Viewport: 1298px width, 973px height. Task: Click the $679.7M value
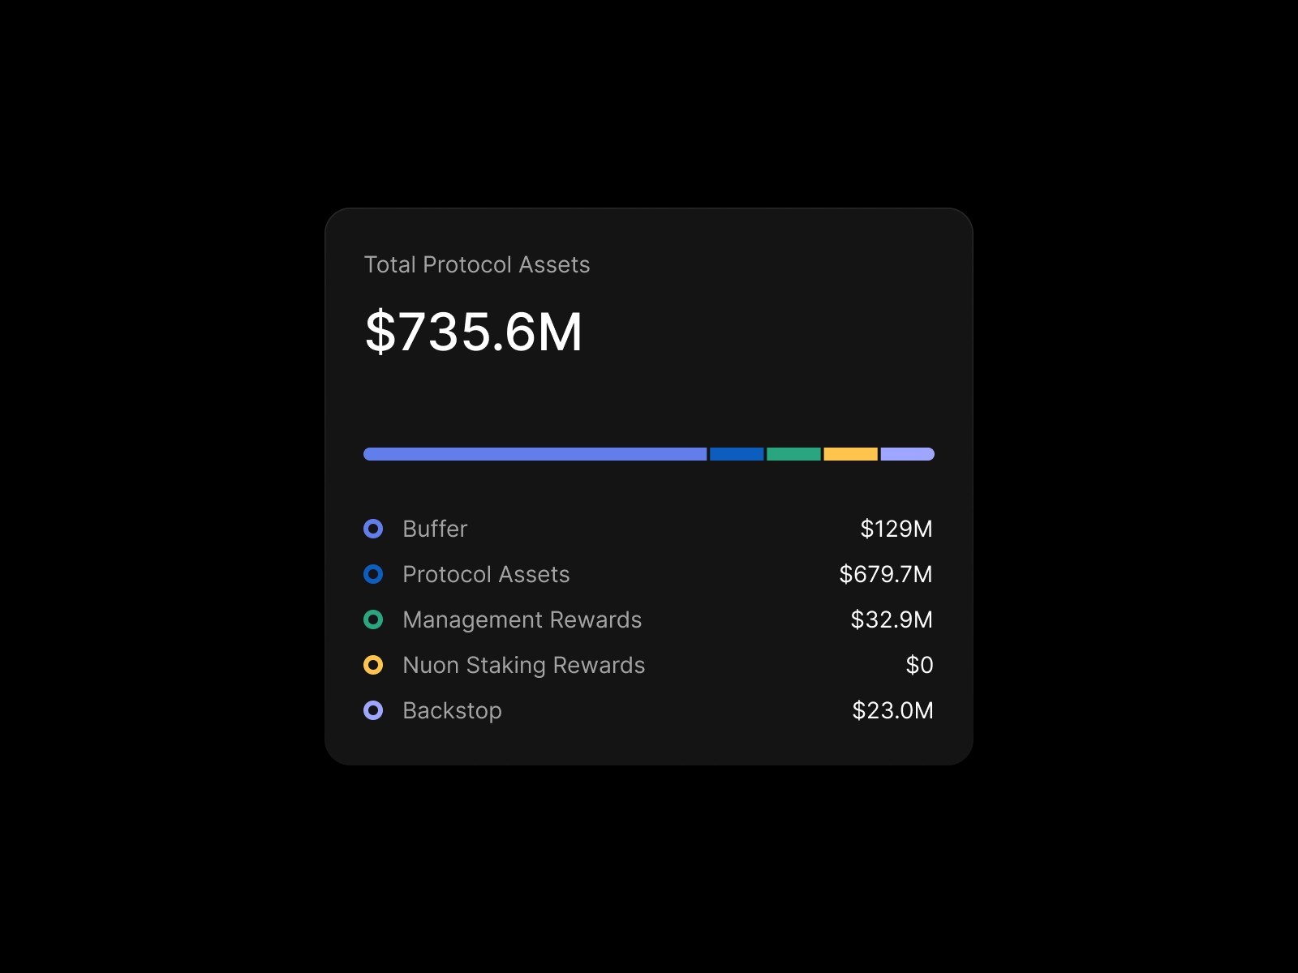(886, 574)
